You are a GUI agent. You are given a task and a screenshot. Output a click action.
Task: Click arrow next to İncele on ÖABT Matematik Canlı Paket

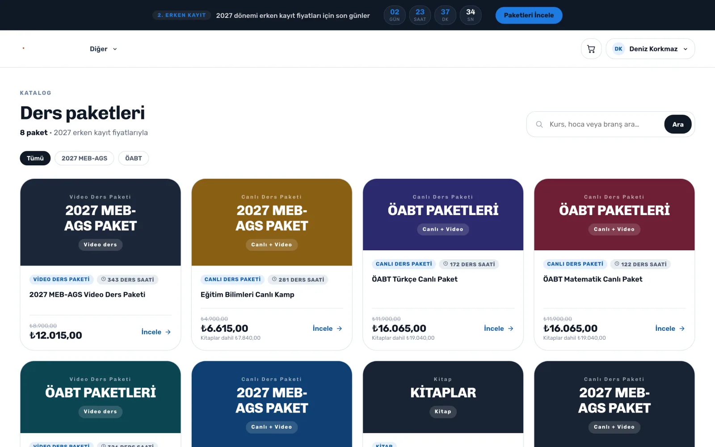pyautogui.click(x=682, y=329)
